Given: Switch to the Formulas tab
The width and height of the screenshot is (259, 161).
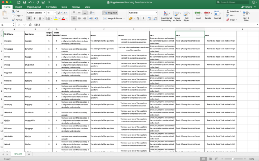Looking at the screenshot, I should (x=51, y=7).
